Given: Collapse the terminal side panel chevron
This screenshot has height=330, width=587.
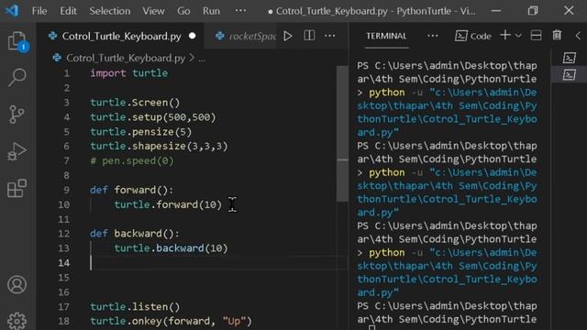Looking at the screenshot, I should [578, 36].
